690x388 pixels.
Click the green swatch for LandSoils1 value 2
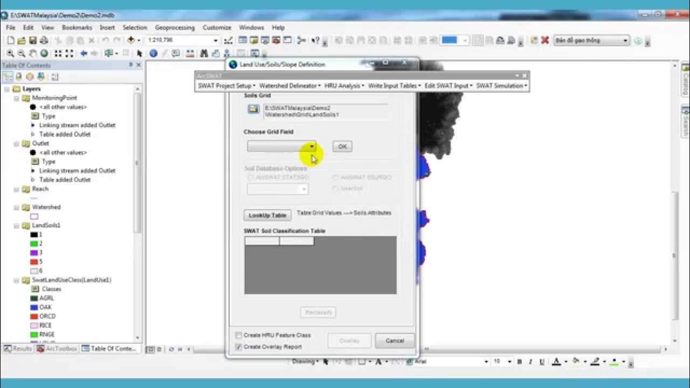point(34,244)
